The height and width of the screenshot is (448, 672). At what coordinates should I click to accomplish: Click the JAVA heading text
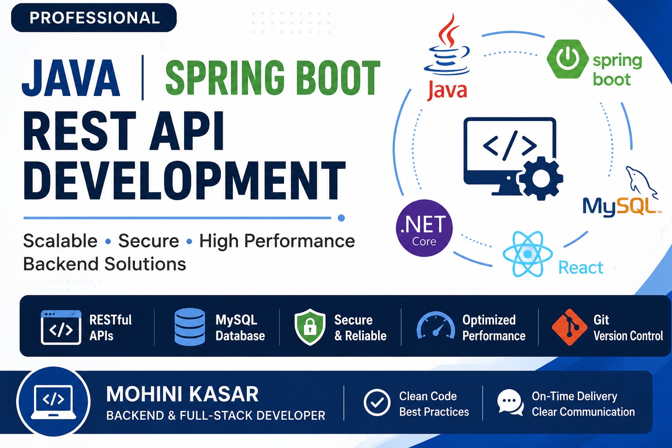[x=71, y=78]
